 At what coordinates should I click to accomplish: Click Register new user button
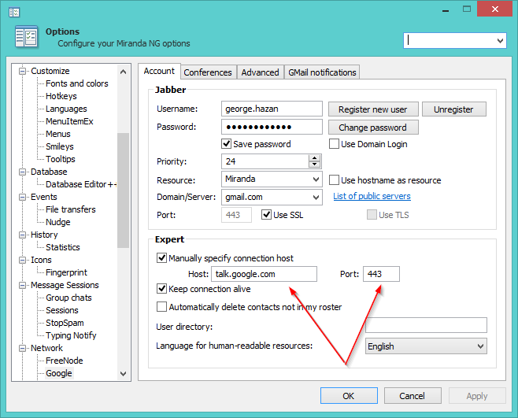click(372, 109)
